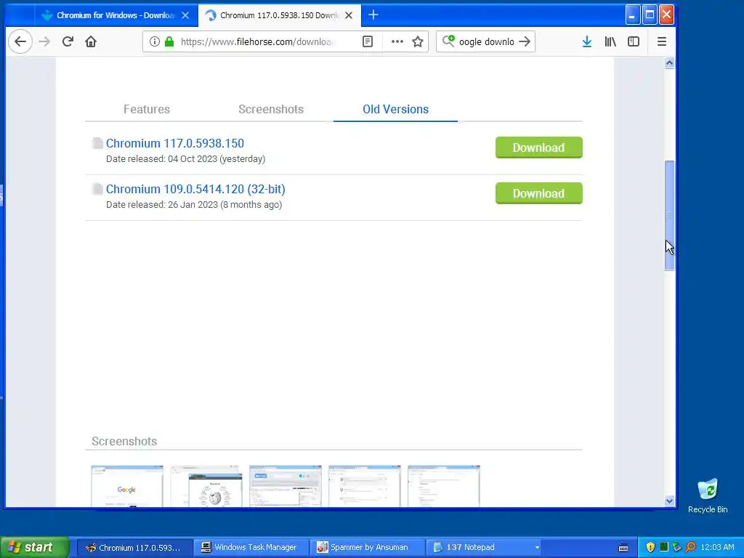Screen dimensions: 744x558
Task: Reload the current page
Action: point(68,41)
